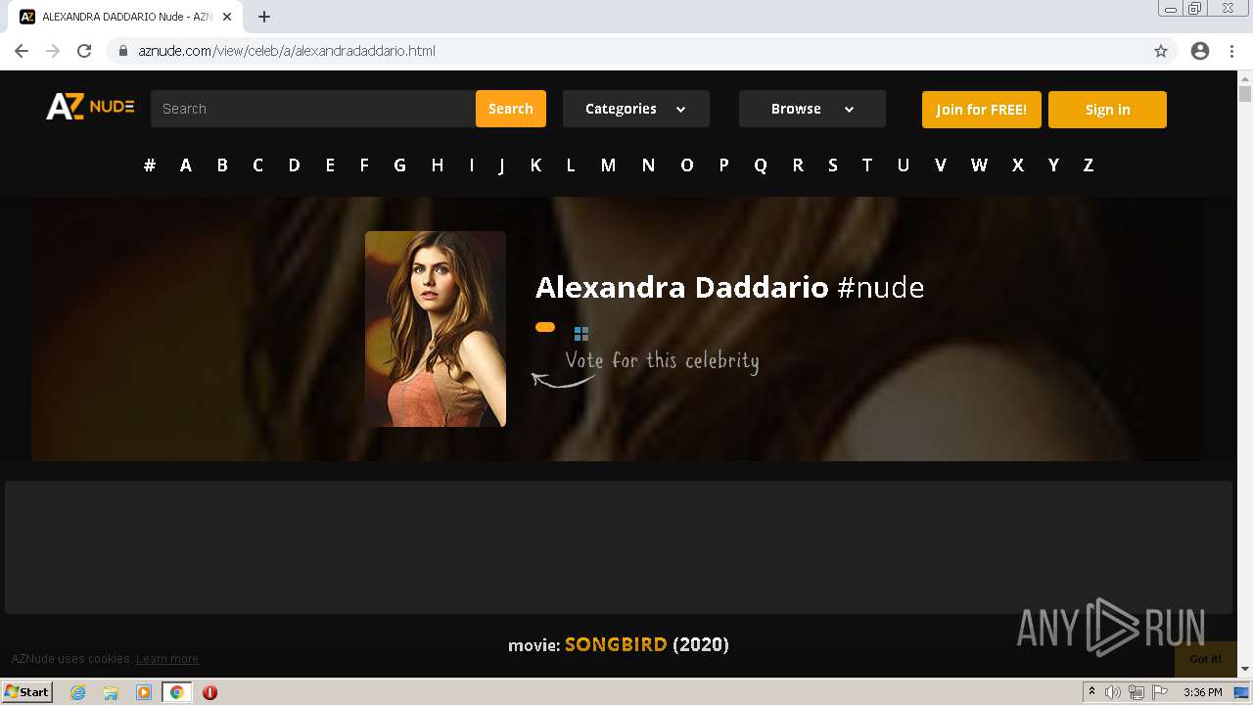
Task: Select letter Z in the index
Action: pyautogui.click(x=1088, y=165)
